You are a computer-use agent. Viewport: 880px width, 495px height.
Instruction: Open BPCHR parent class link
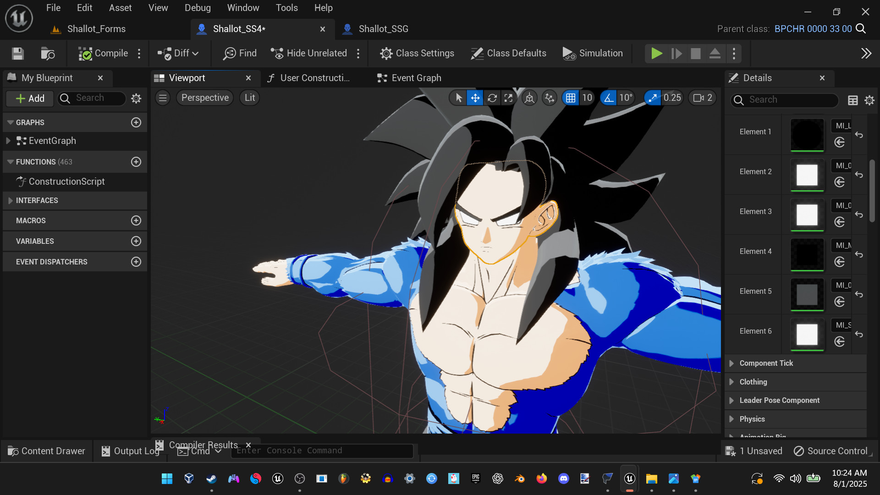pos(812,28)
